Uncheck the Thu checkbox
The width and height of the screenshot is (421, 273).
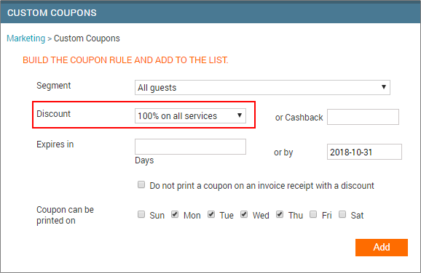[x=280, y=214]
